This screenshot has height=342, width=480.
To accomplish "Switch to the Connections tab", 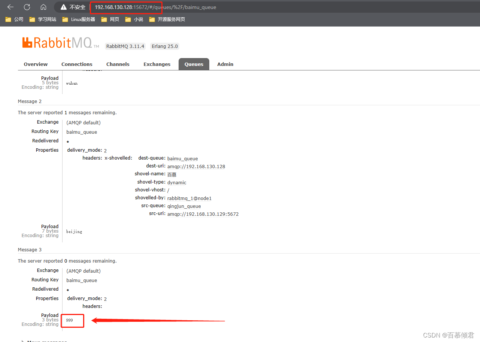I will click(x=77, y=64).
